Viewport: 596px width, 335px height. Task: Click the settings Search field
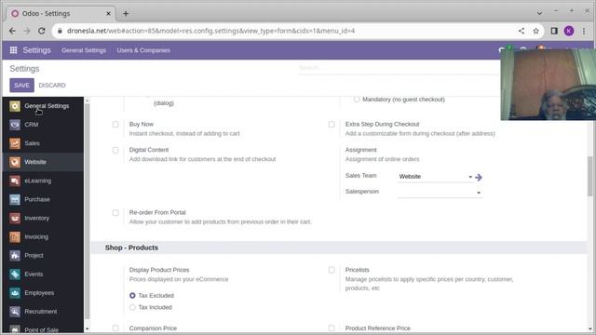[399, 68]
